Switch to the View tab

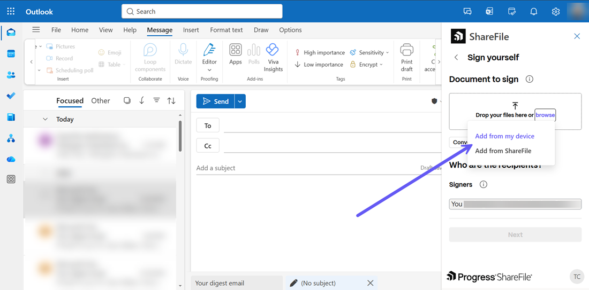click(106, 30)
